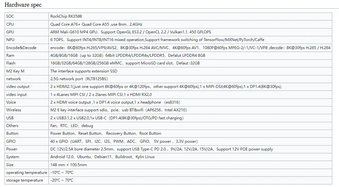
Task: Click the Flash eMMC storage description
Action: (x=125, y=63)
